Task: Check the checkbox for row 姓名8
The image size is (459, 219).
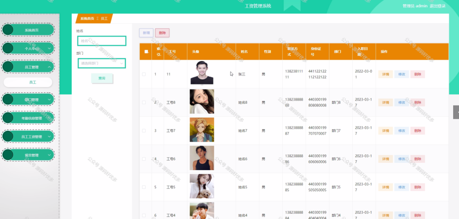Action: click(x=144, y=102)
